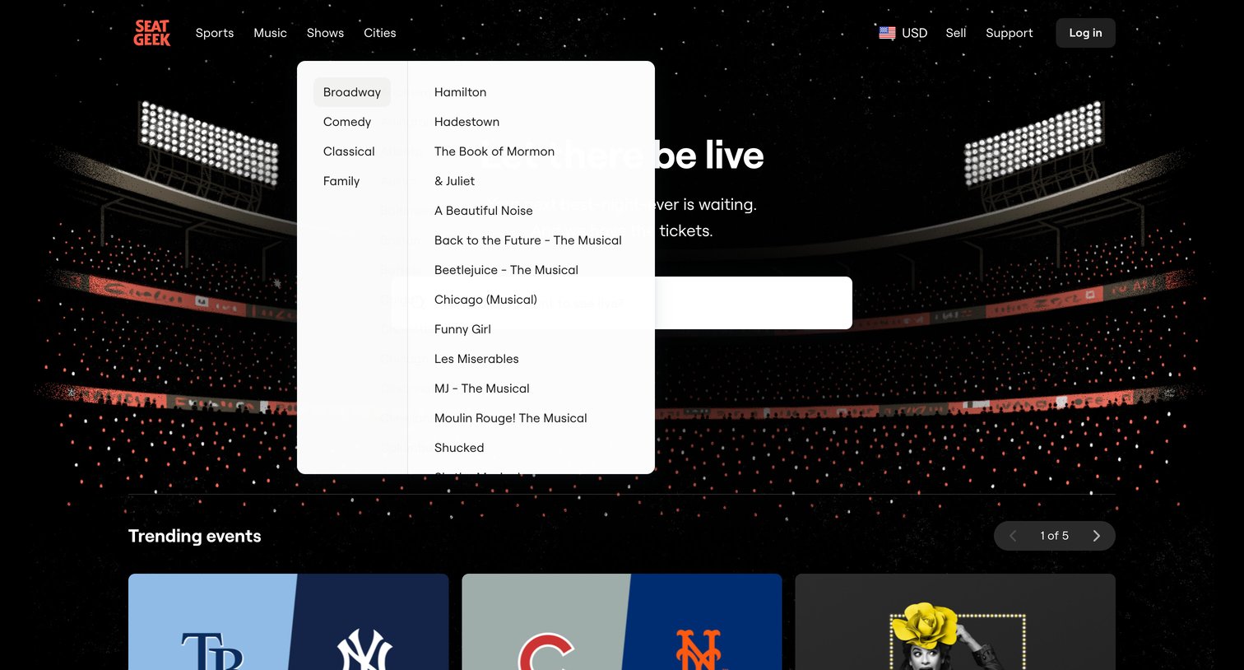The height and width of the screenshot is (670, 1244).
Task: Go to previous trending events page arrow
Action: pos(1013,536)
